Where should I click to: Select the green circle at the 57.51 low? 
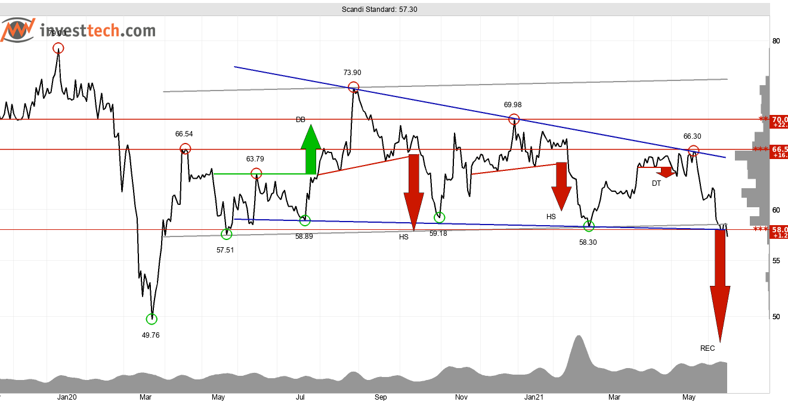pyautogui.click(x=227, y=234)
